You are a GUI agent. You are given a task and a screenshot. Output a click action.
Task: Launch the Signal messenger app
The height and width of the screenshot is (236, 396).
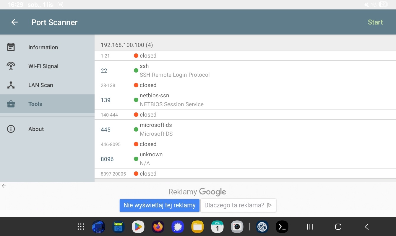[x=178, y=227]
